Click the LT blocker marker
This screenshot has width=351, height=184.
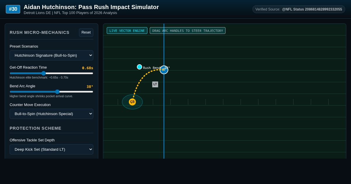pyautogui.click(x=155, y=84)
